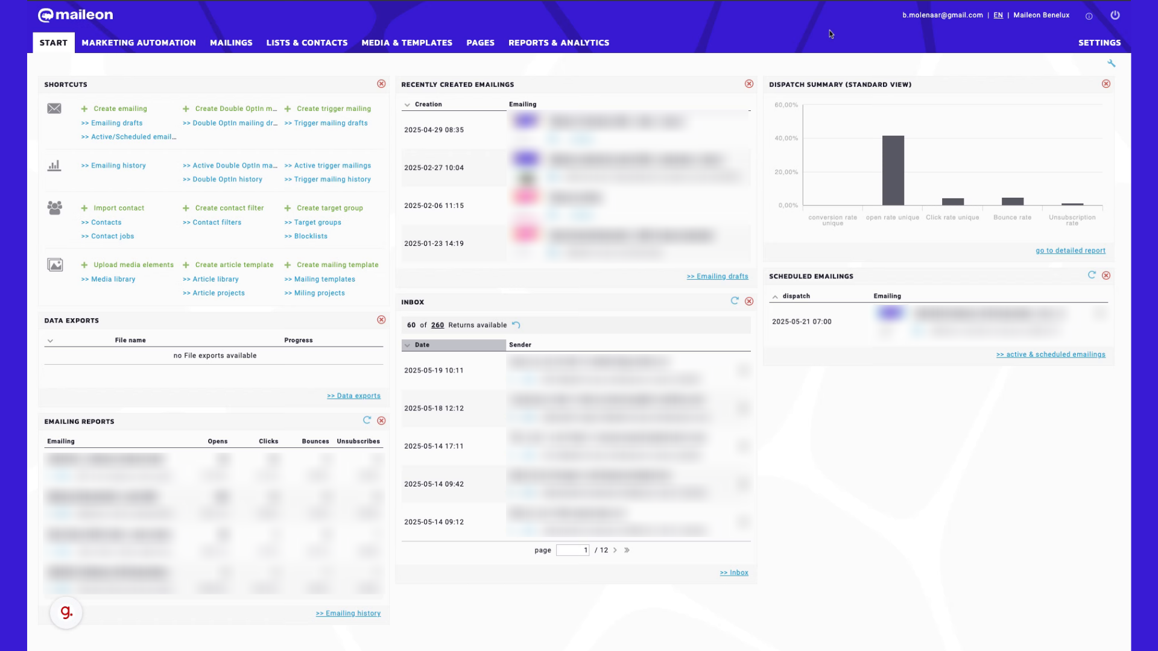Go to next inbox page arrow
Viewport: 1158px width, 651px height.
pos(615,550)
